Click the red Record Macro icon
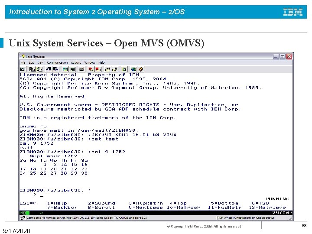 pos(91,69)
